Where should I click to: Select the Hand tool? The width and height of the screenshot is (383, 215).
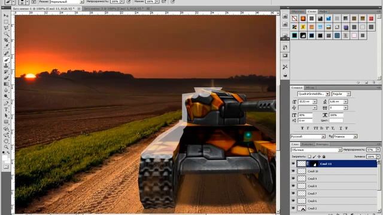pos(6,141)
